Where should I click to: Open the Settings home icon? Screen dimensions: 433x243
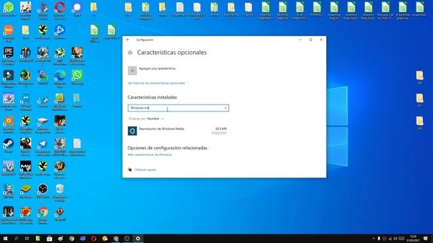point(130,53)
